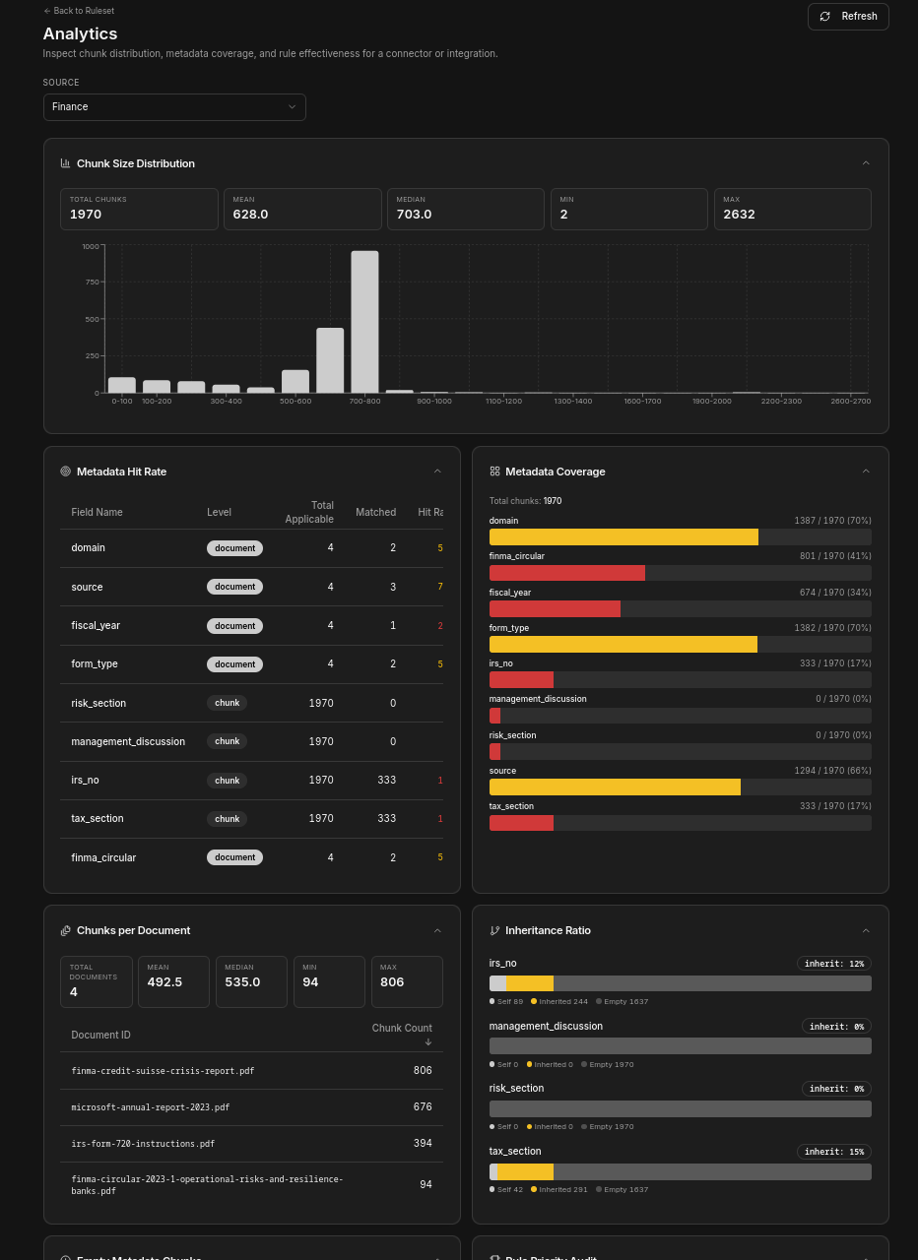Click the chunk badge in the risk_section row

tap(227, 703)
